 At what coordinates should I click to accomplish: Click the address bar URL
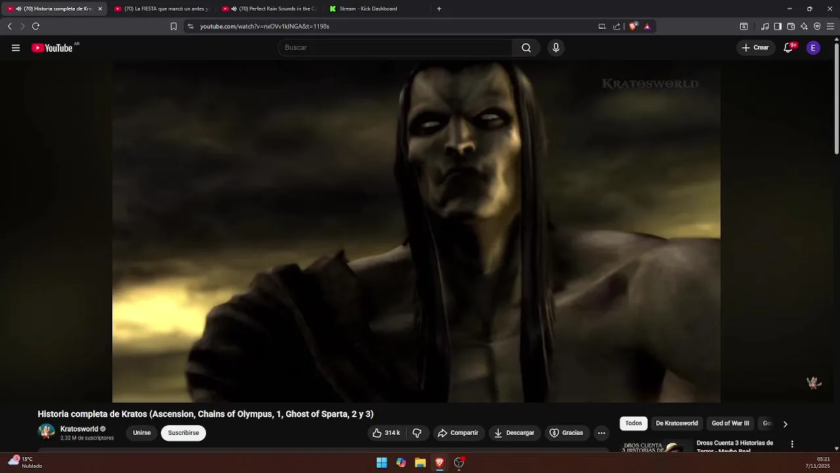tap(264, 26)
